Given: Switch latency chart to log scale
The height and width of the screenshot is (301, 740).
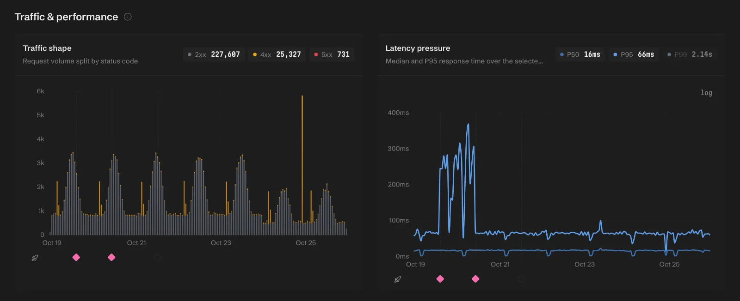Looking at the screenshot, I should [706, 93].
